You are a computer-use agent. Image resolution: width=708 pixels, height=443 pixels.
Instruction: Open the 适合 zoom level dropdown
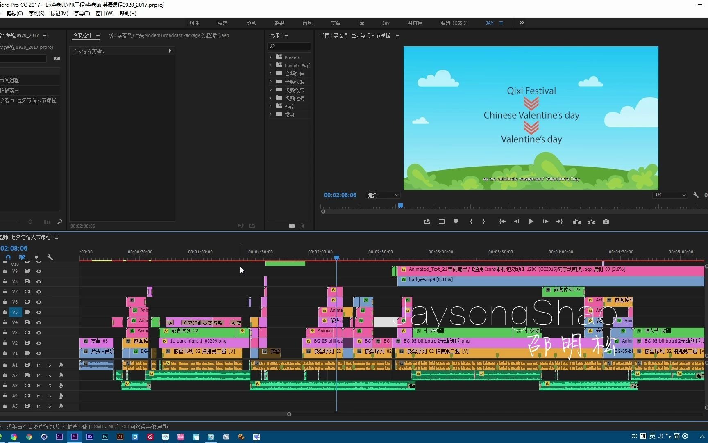point(383,195)
